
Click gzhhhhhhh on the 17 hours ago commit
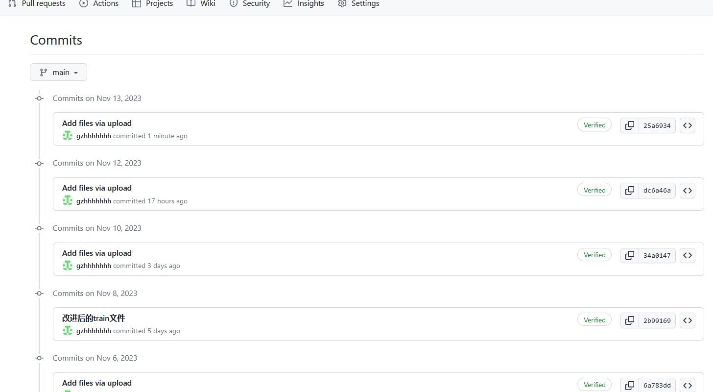pos(94,201)
